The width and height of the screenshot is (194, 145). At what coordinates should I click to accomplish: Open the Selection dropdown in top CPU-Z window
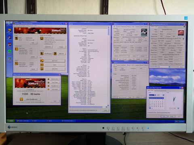124,56
